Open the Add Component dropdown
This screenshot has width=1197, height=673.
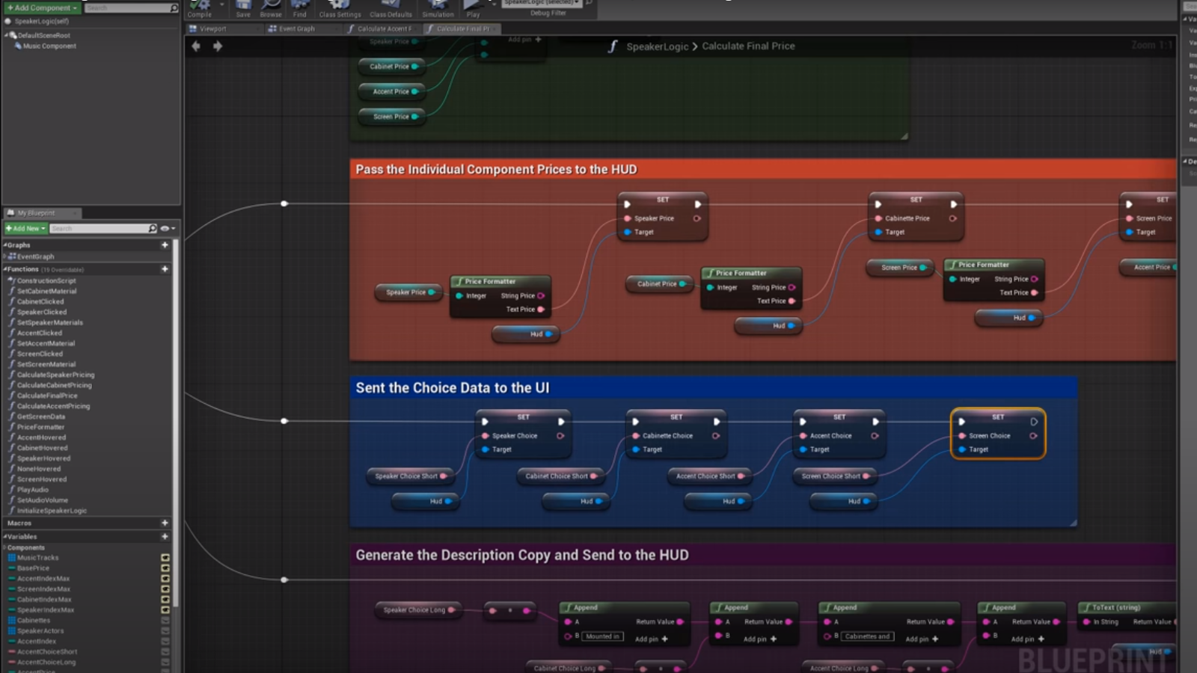click(x=42, y=8)
